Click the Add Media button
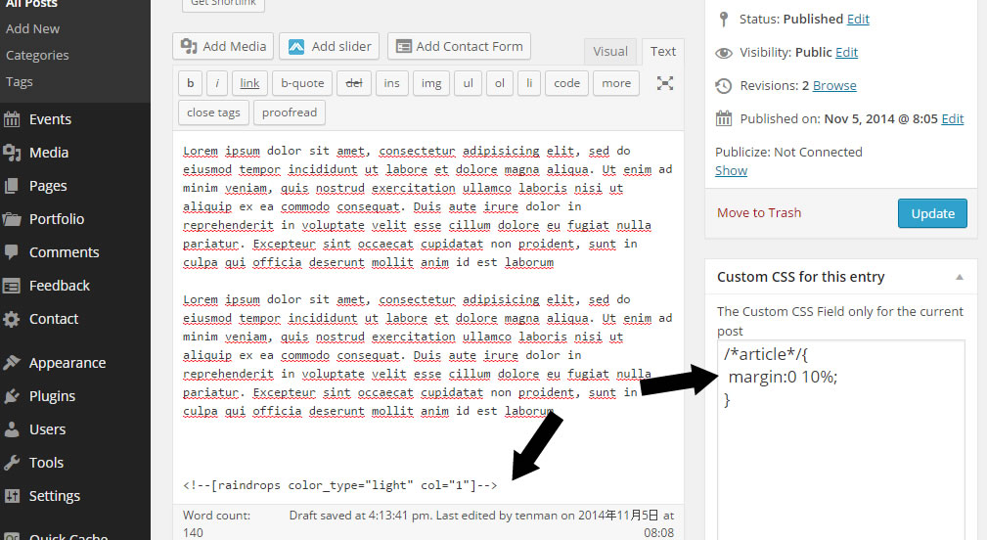The width and height of the screenshot is (987, 540). point(223,46)
